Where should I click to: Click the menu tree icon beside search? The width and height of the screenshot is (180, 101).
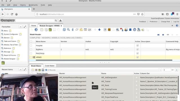pos(60,20)
